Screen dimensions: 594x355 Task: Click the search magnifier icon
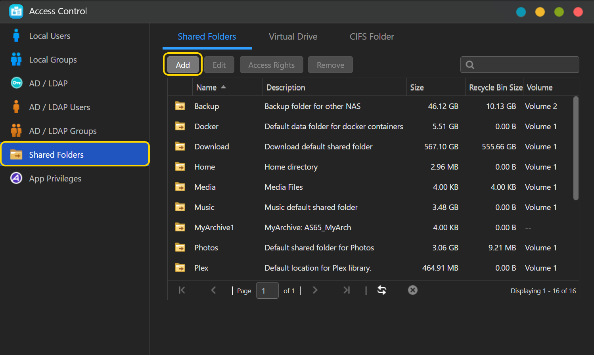pos(470,65)
